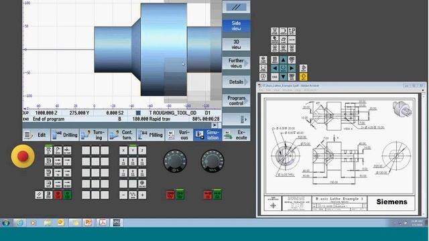This screenshot has height=241, width=429.
Task: Open the Various softkey
Action: pyautogui.click(x=179, y=135)
